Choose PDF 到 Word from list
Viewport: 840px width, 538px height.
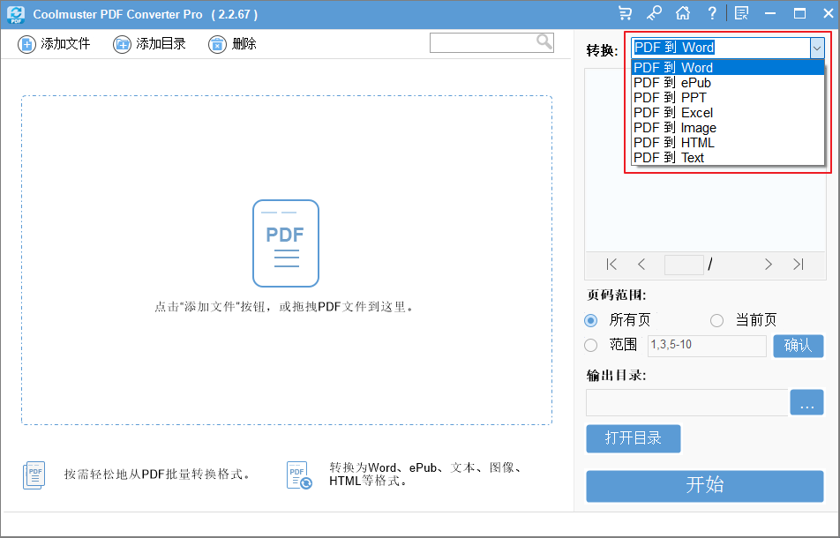pyautogui.click(x=727, y=67)
